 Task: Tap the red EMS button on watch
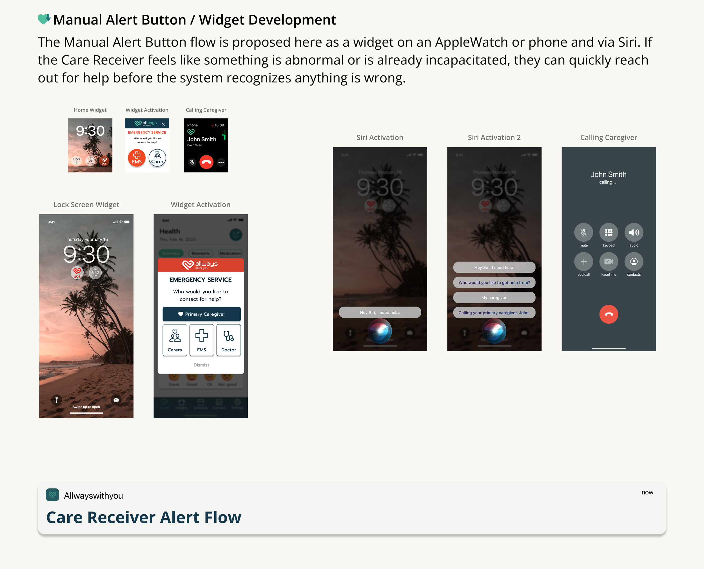click(137, 158)
